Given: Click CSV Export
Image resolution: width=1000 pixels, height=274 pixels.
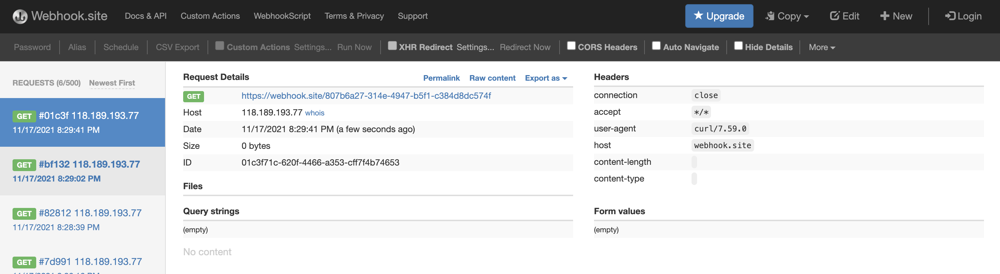Looking at the screenshot, I should coord(178,47).
